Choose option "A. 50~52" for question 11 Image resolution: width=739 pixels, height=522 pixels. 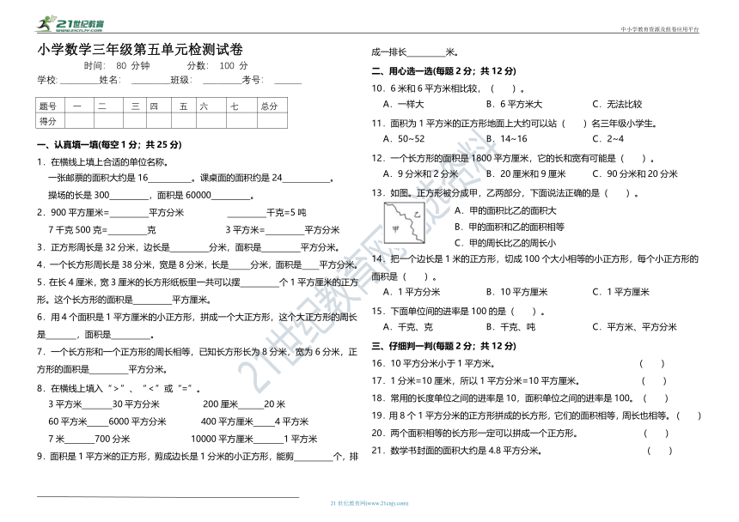[x=404, y=139]
